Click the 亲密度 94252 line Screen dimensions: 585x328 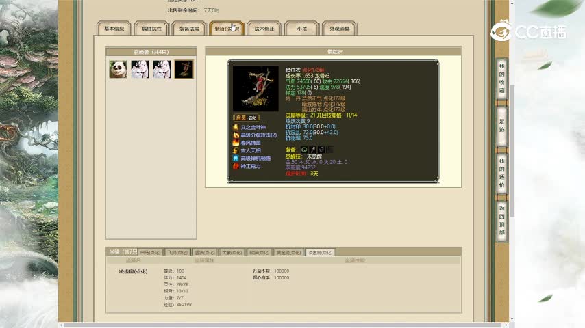tap(300, 167)
